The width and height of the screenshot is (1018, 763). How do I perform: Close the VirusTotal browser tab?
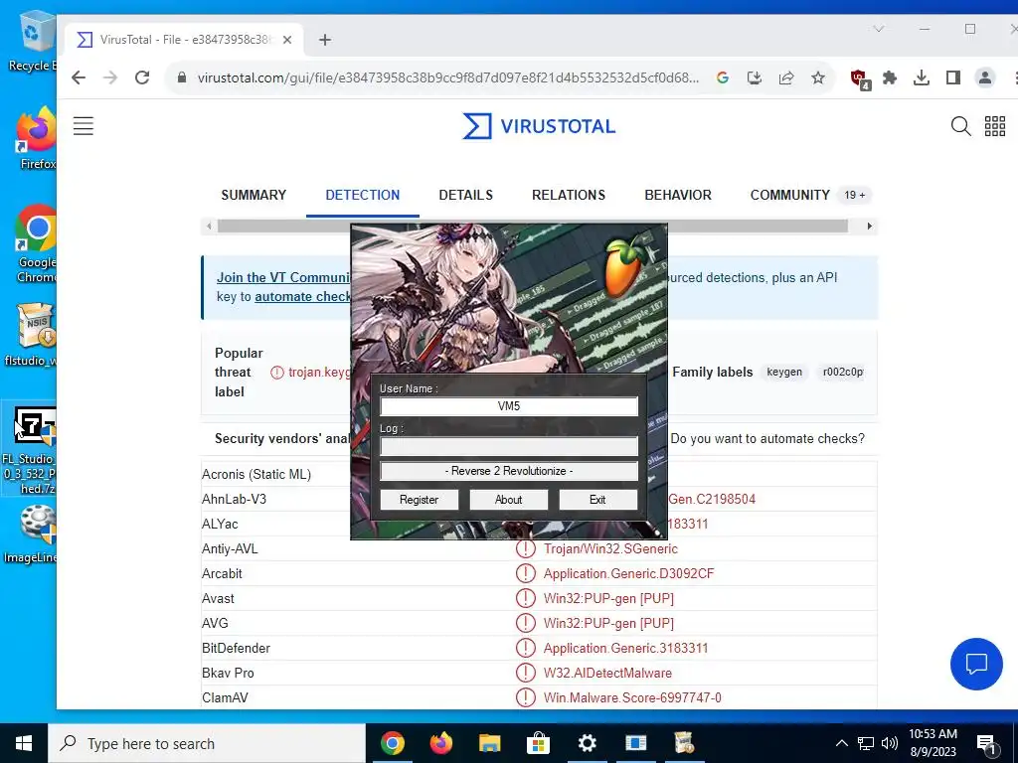point(287,40)
